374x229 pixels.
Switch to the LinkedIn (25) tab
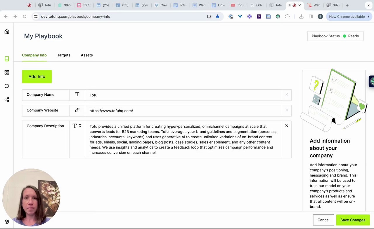(x=103, y=5)
